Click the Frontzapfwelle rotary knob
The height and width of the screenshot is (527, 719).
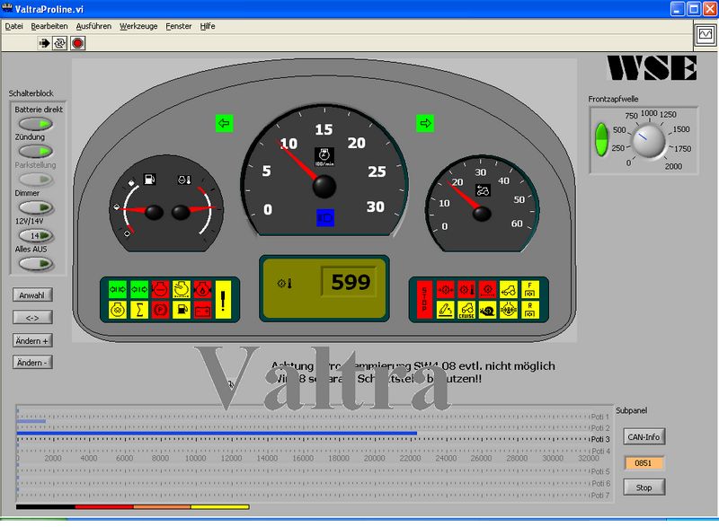click(x=648, y=141)
